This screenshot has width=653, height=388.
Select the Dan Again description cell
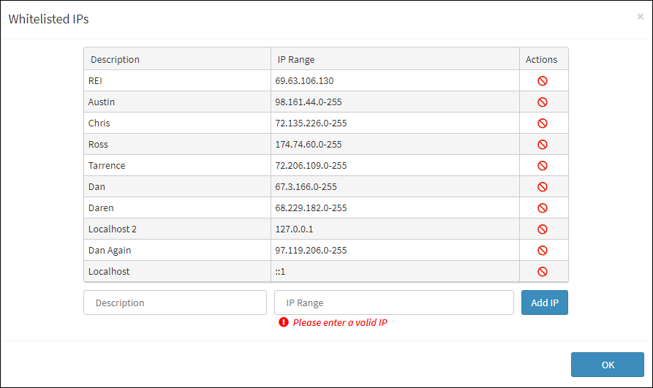(178, 251)
